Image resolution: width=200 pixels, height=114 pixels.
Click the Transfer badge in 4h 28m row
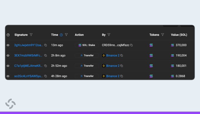[87, 76]
